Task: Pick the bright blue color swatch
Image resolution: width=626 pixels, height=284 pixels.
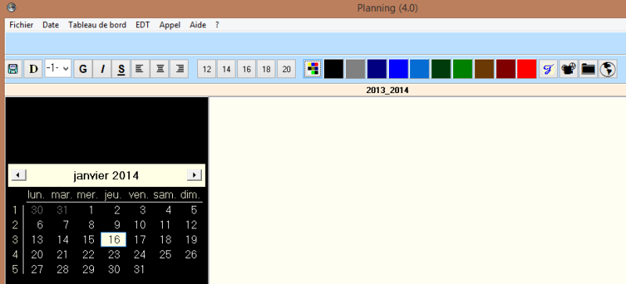Action: pyautogui.click(x=398, y=69)
